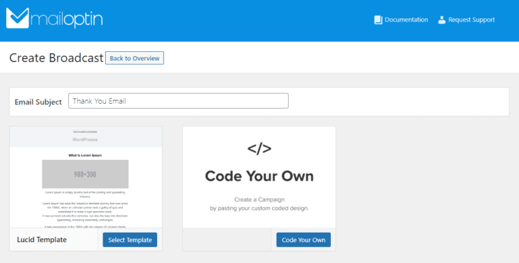Open the Request Support link
Image resolution: width=519 pixels, height=263 pixels.
click(x=471, y=20)
